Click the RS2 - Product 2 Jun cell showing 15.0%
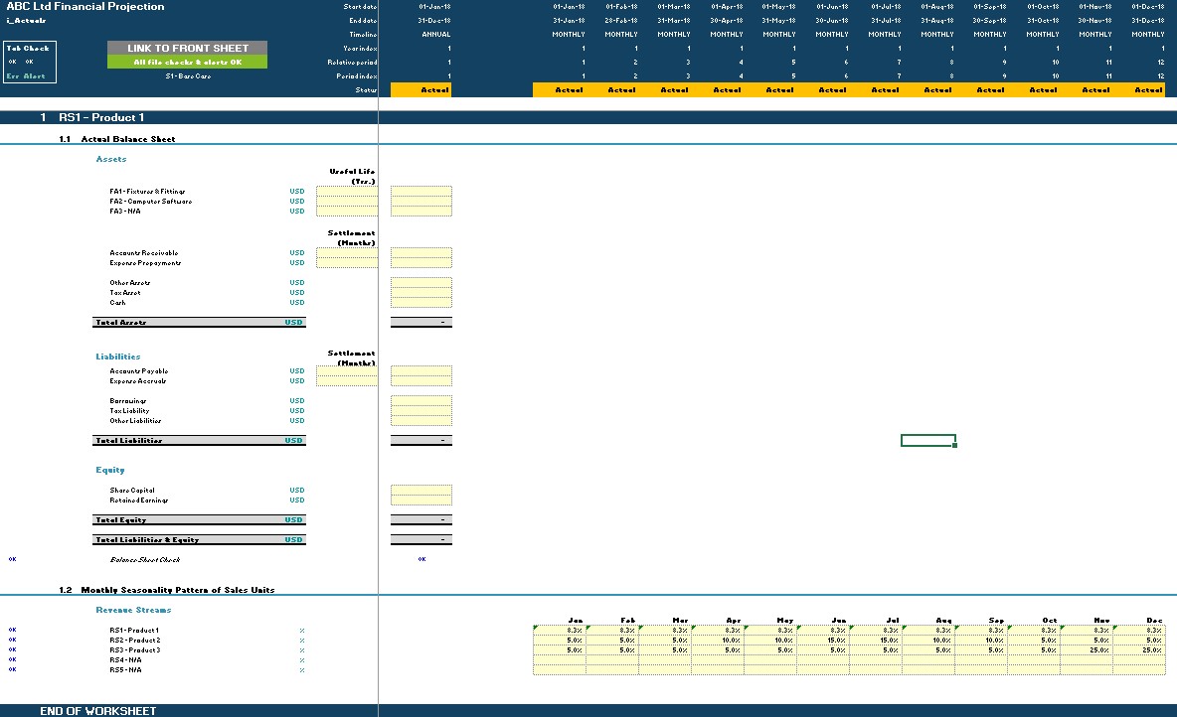 pyautogui.click(x=823, y=641)
